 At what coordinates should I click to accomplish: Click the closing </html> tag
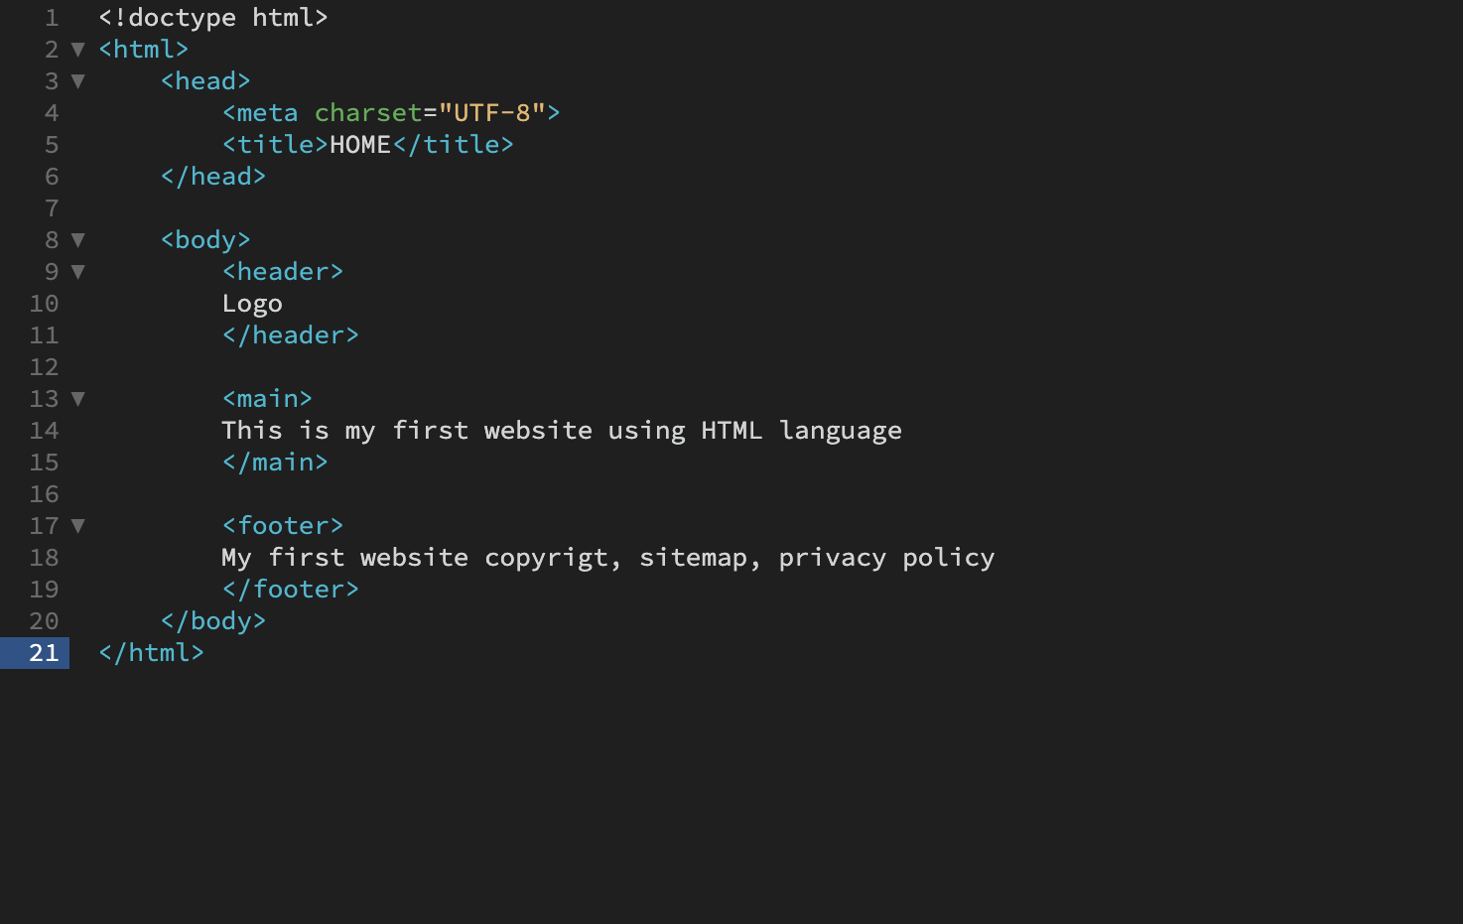[x=152, y=652]
